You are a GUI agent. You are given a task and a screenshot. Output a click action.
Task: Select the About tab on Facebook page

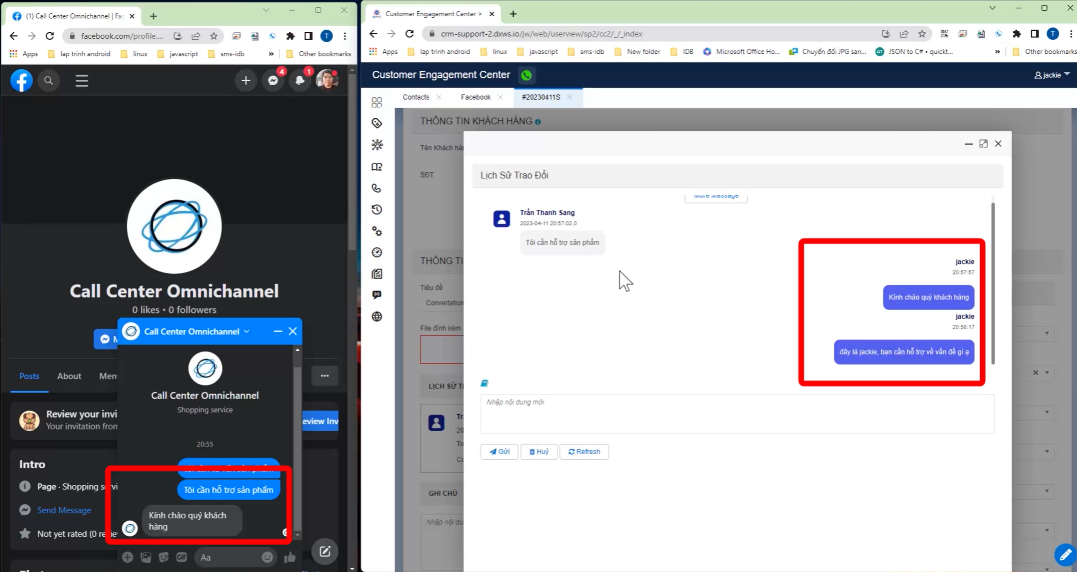(x=69, y=376)
